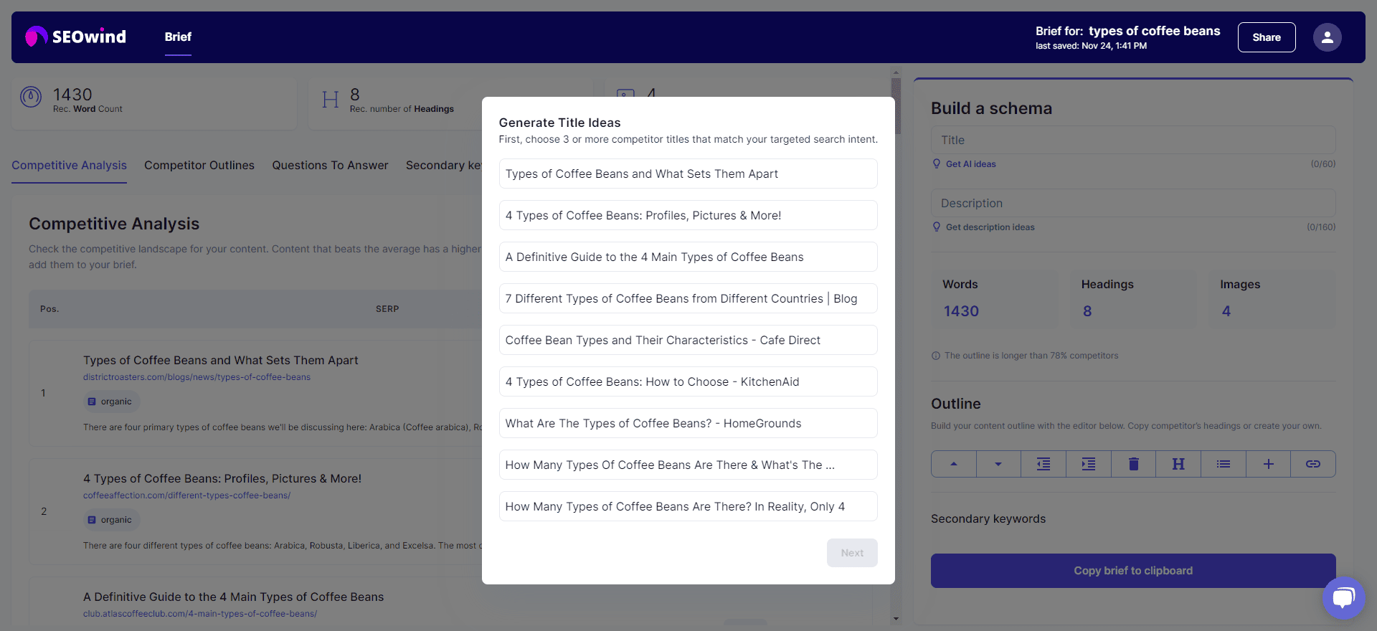
Task: Select the KitchenAid competitor title option
Action: [x=688, y=381]
